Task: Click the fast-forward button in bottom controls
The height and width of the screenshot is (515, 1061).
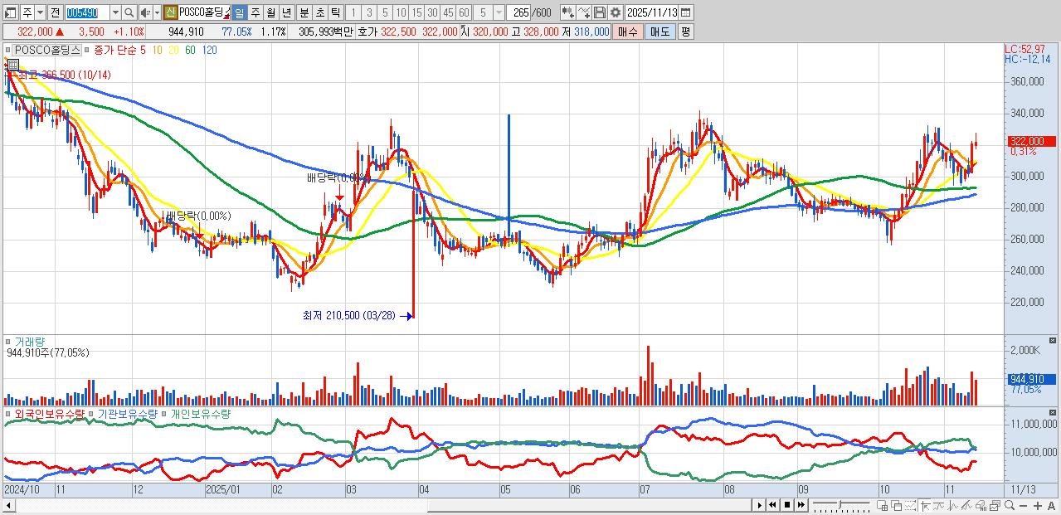Action: (x=801, y=505)
